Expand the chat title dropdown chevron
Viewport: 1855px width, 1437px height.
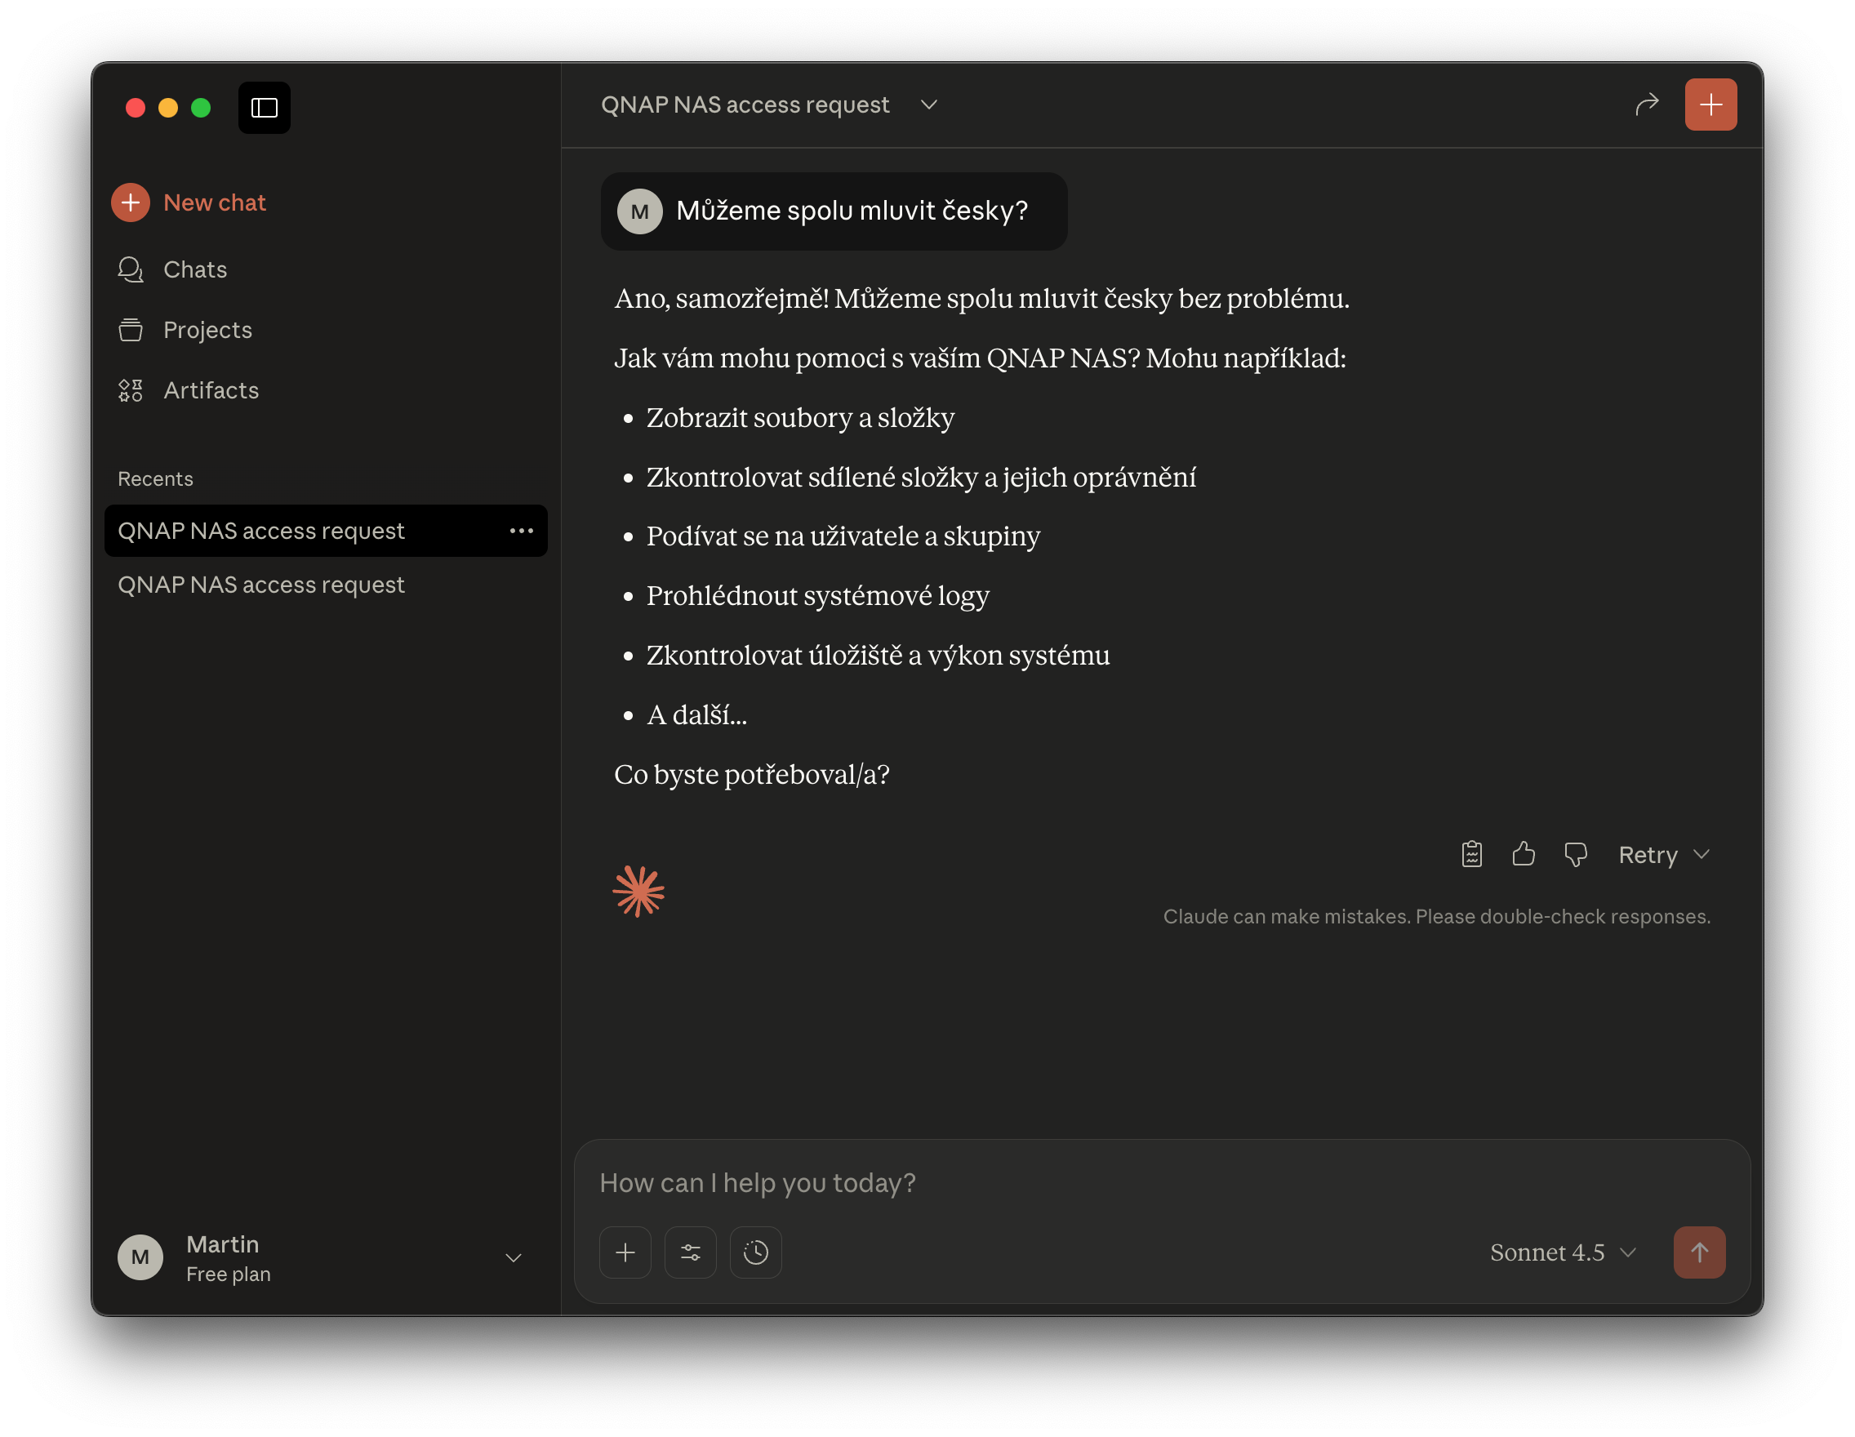tap(928, 105)
